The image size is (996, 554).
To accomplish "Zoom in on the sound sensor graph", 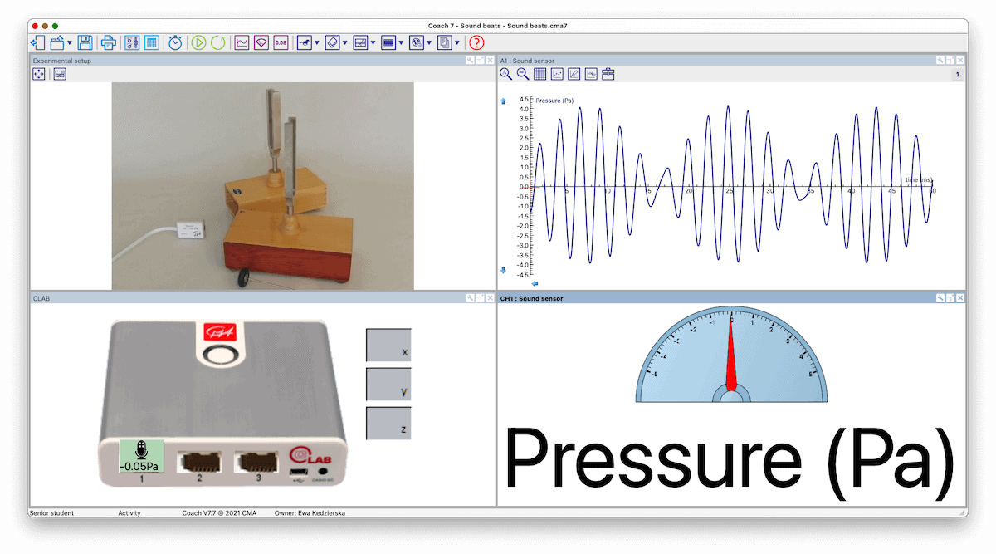I will tap(505, 74).
